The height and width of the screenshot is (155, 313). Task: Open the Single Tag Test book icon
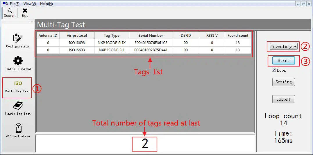coord(18,106)
